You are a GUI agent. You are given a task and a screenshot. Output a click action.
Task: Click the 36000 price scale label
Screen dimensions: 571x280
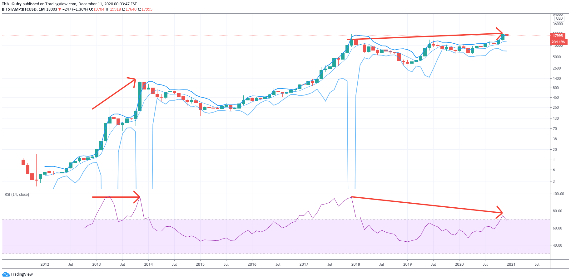[x=558, y=24]
